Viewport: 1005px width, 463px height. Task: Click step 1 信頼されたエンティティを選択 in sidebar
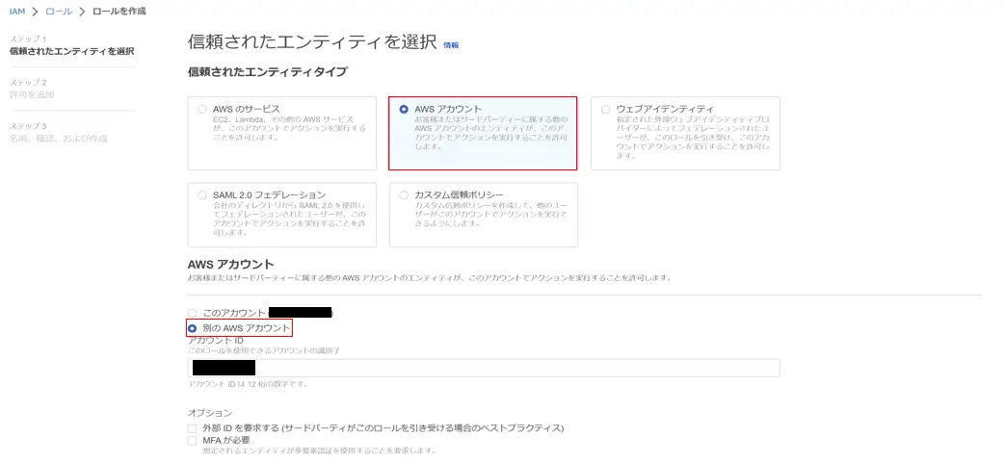click(x=71, y=51)
